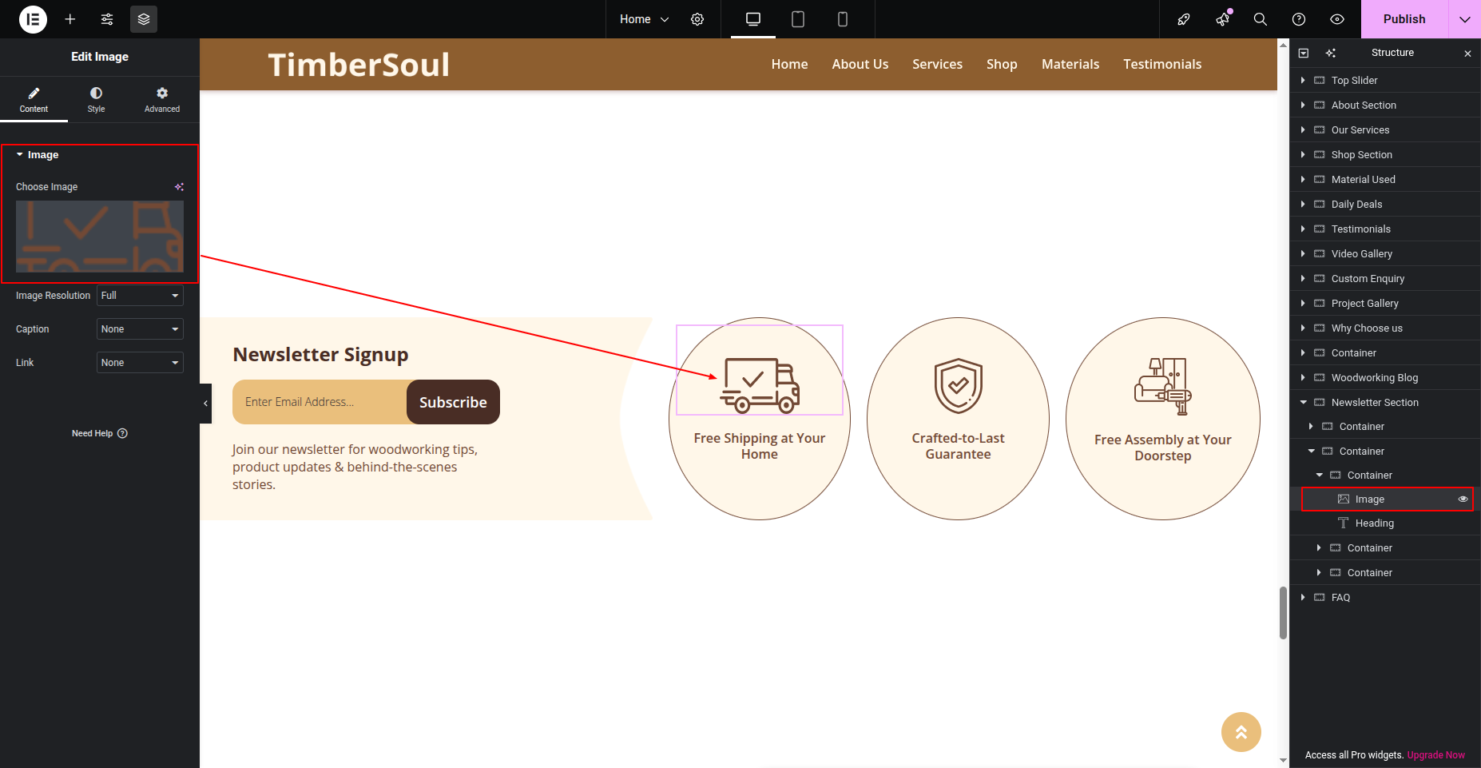Screen dimensions: 1481x768
Task: Open Publish options dropdown arrow
Action: point(1464,19)
